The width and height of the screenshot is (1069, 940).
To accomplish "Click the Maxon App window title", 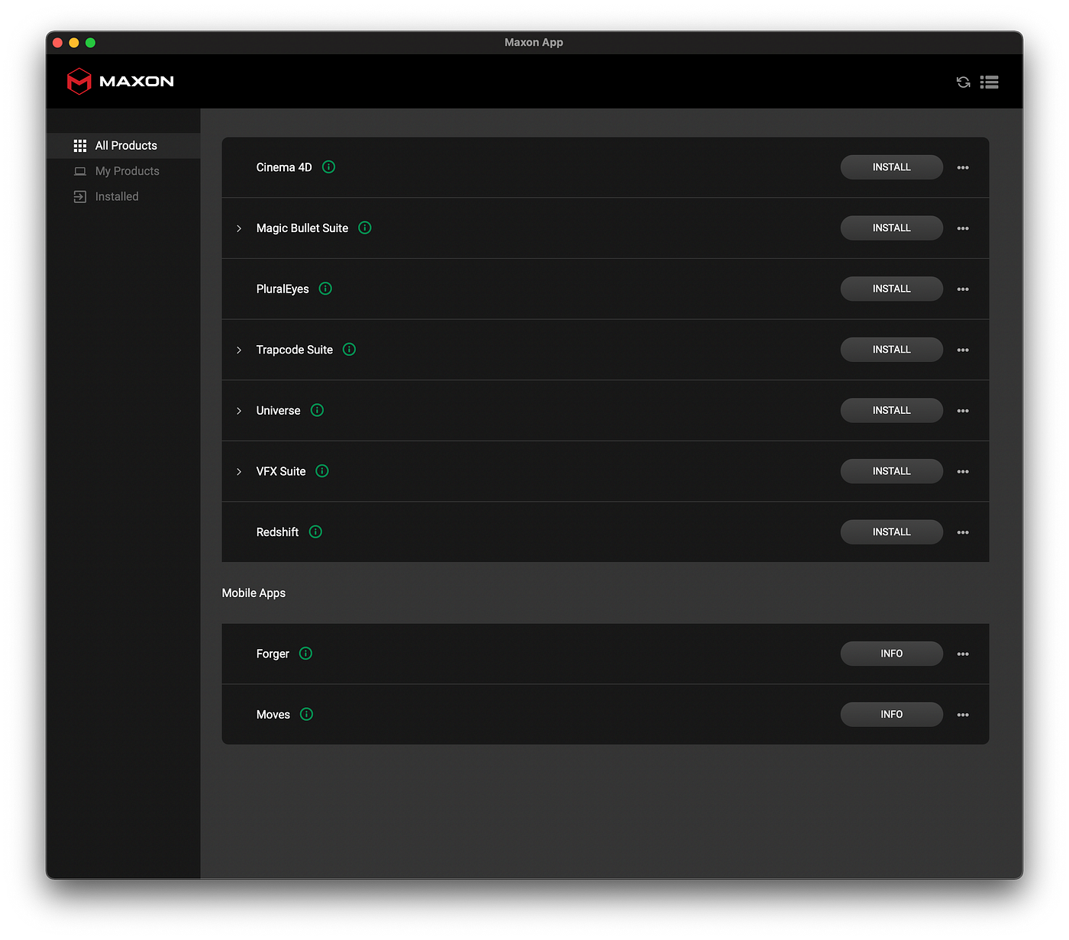I will [534, 42].
